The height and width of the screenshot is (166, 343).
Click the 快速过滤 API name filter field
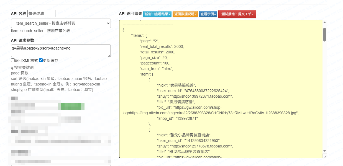point(41,14)
